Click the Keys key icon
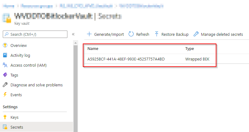 tap(5, 117)
